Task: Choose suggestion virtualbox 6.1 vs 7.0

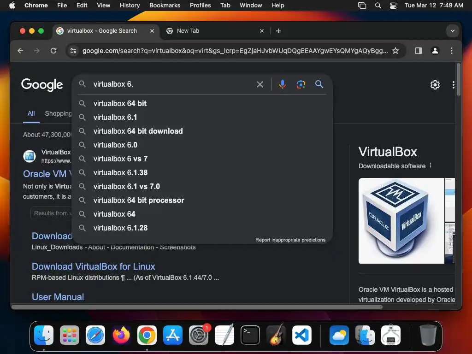Action: [x=202, y=187]
